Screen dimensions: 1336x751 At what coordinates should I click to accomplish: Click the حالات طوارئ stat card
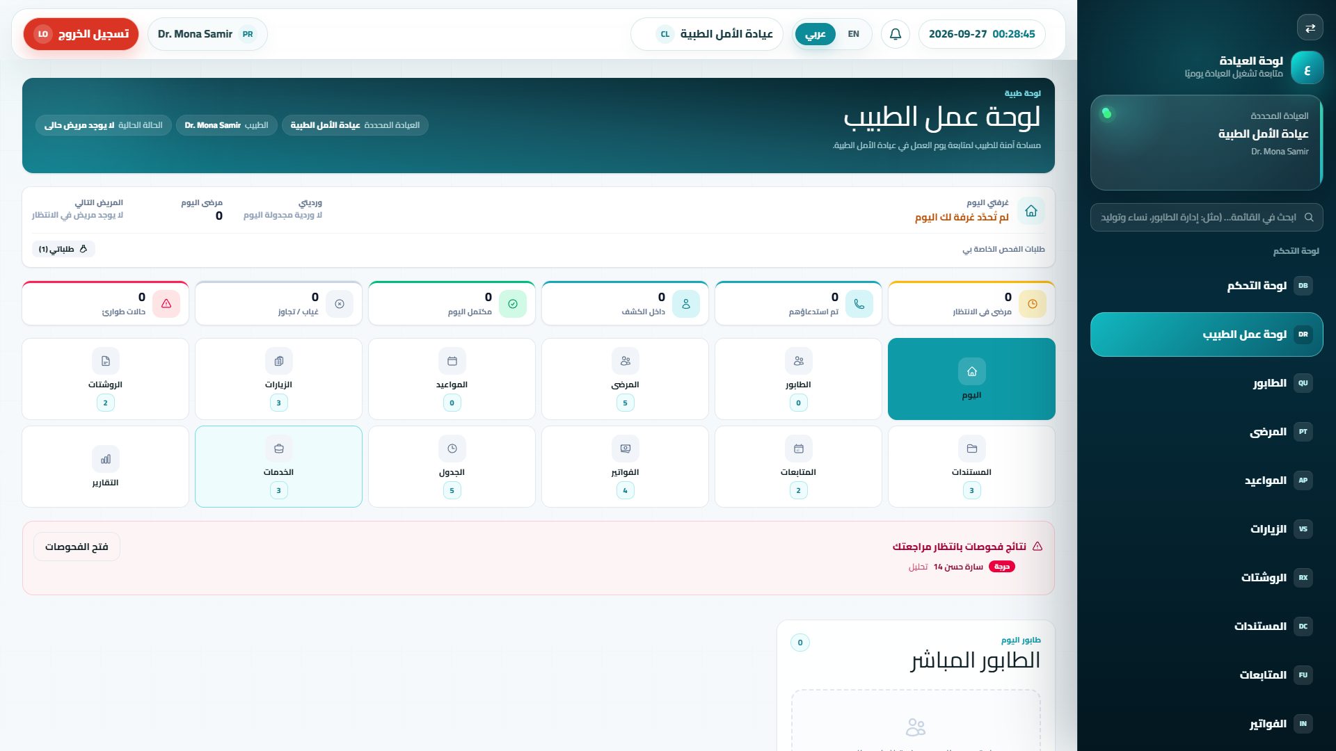point(105,303)
